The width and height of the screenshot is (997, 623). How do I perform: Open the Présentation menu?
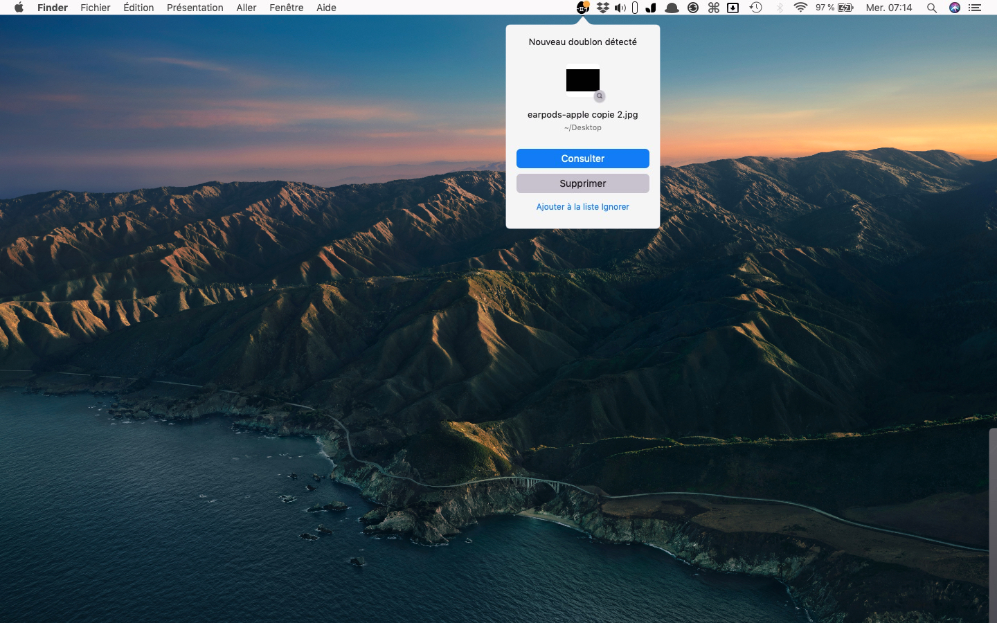coord(195,8)
